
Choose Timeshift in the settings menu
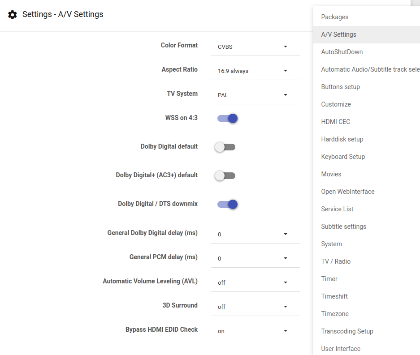point(334,296)
